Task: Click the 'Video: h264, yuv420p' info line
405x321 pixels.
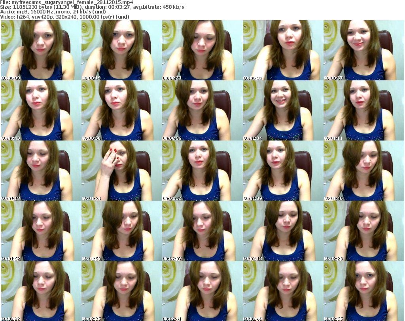Action: click(64, 17)
